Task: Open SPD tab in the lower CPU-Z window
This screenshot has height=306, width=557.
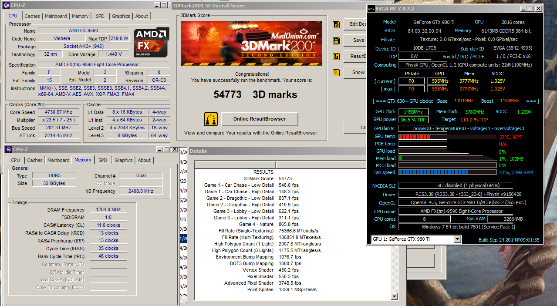Action: (103, 160)
